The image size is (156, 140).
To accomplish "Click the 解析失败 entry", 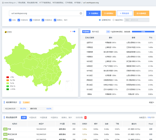I will 34,109.
